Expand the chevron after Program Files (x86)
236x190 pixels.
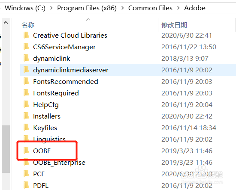point(123,8)
